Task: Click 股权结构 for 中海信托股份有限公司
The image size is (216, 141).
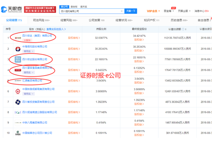Action: (74, 49)
